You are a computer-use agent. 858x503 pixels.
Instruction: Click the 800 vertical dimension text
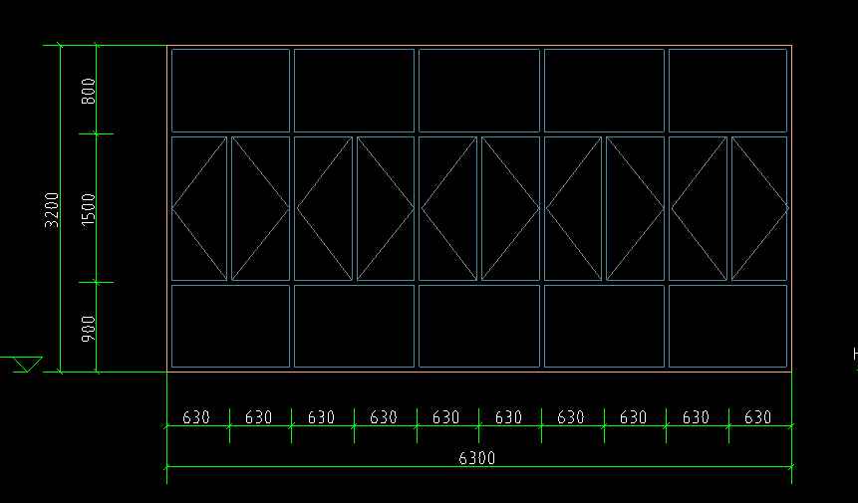point(88,92)
